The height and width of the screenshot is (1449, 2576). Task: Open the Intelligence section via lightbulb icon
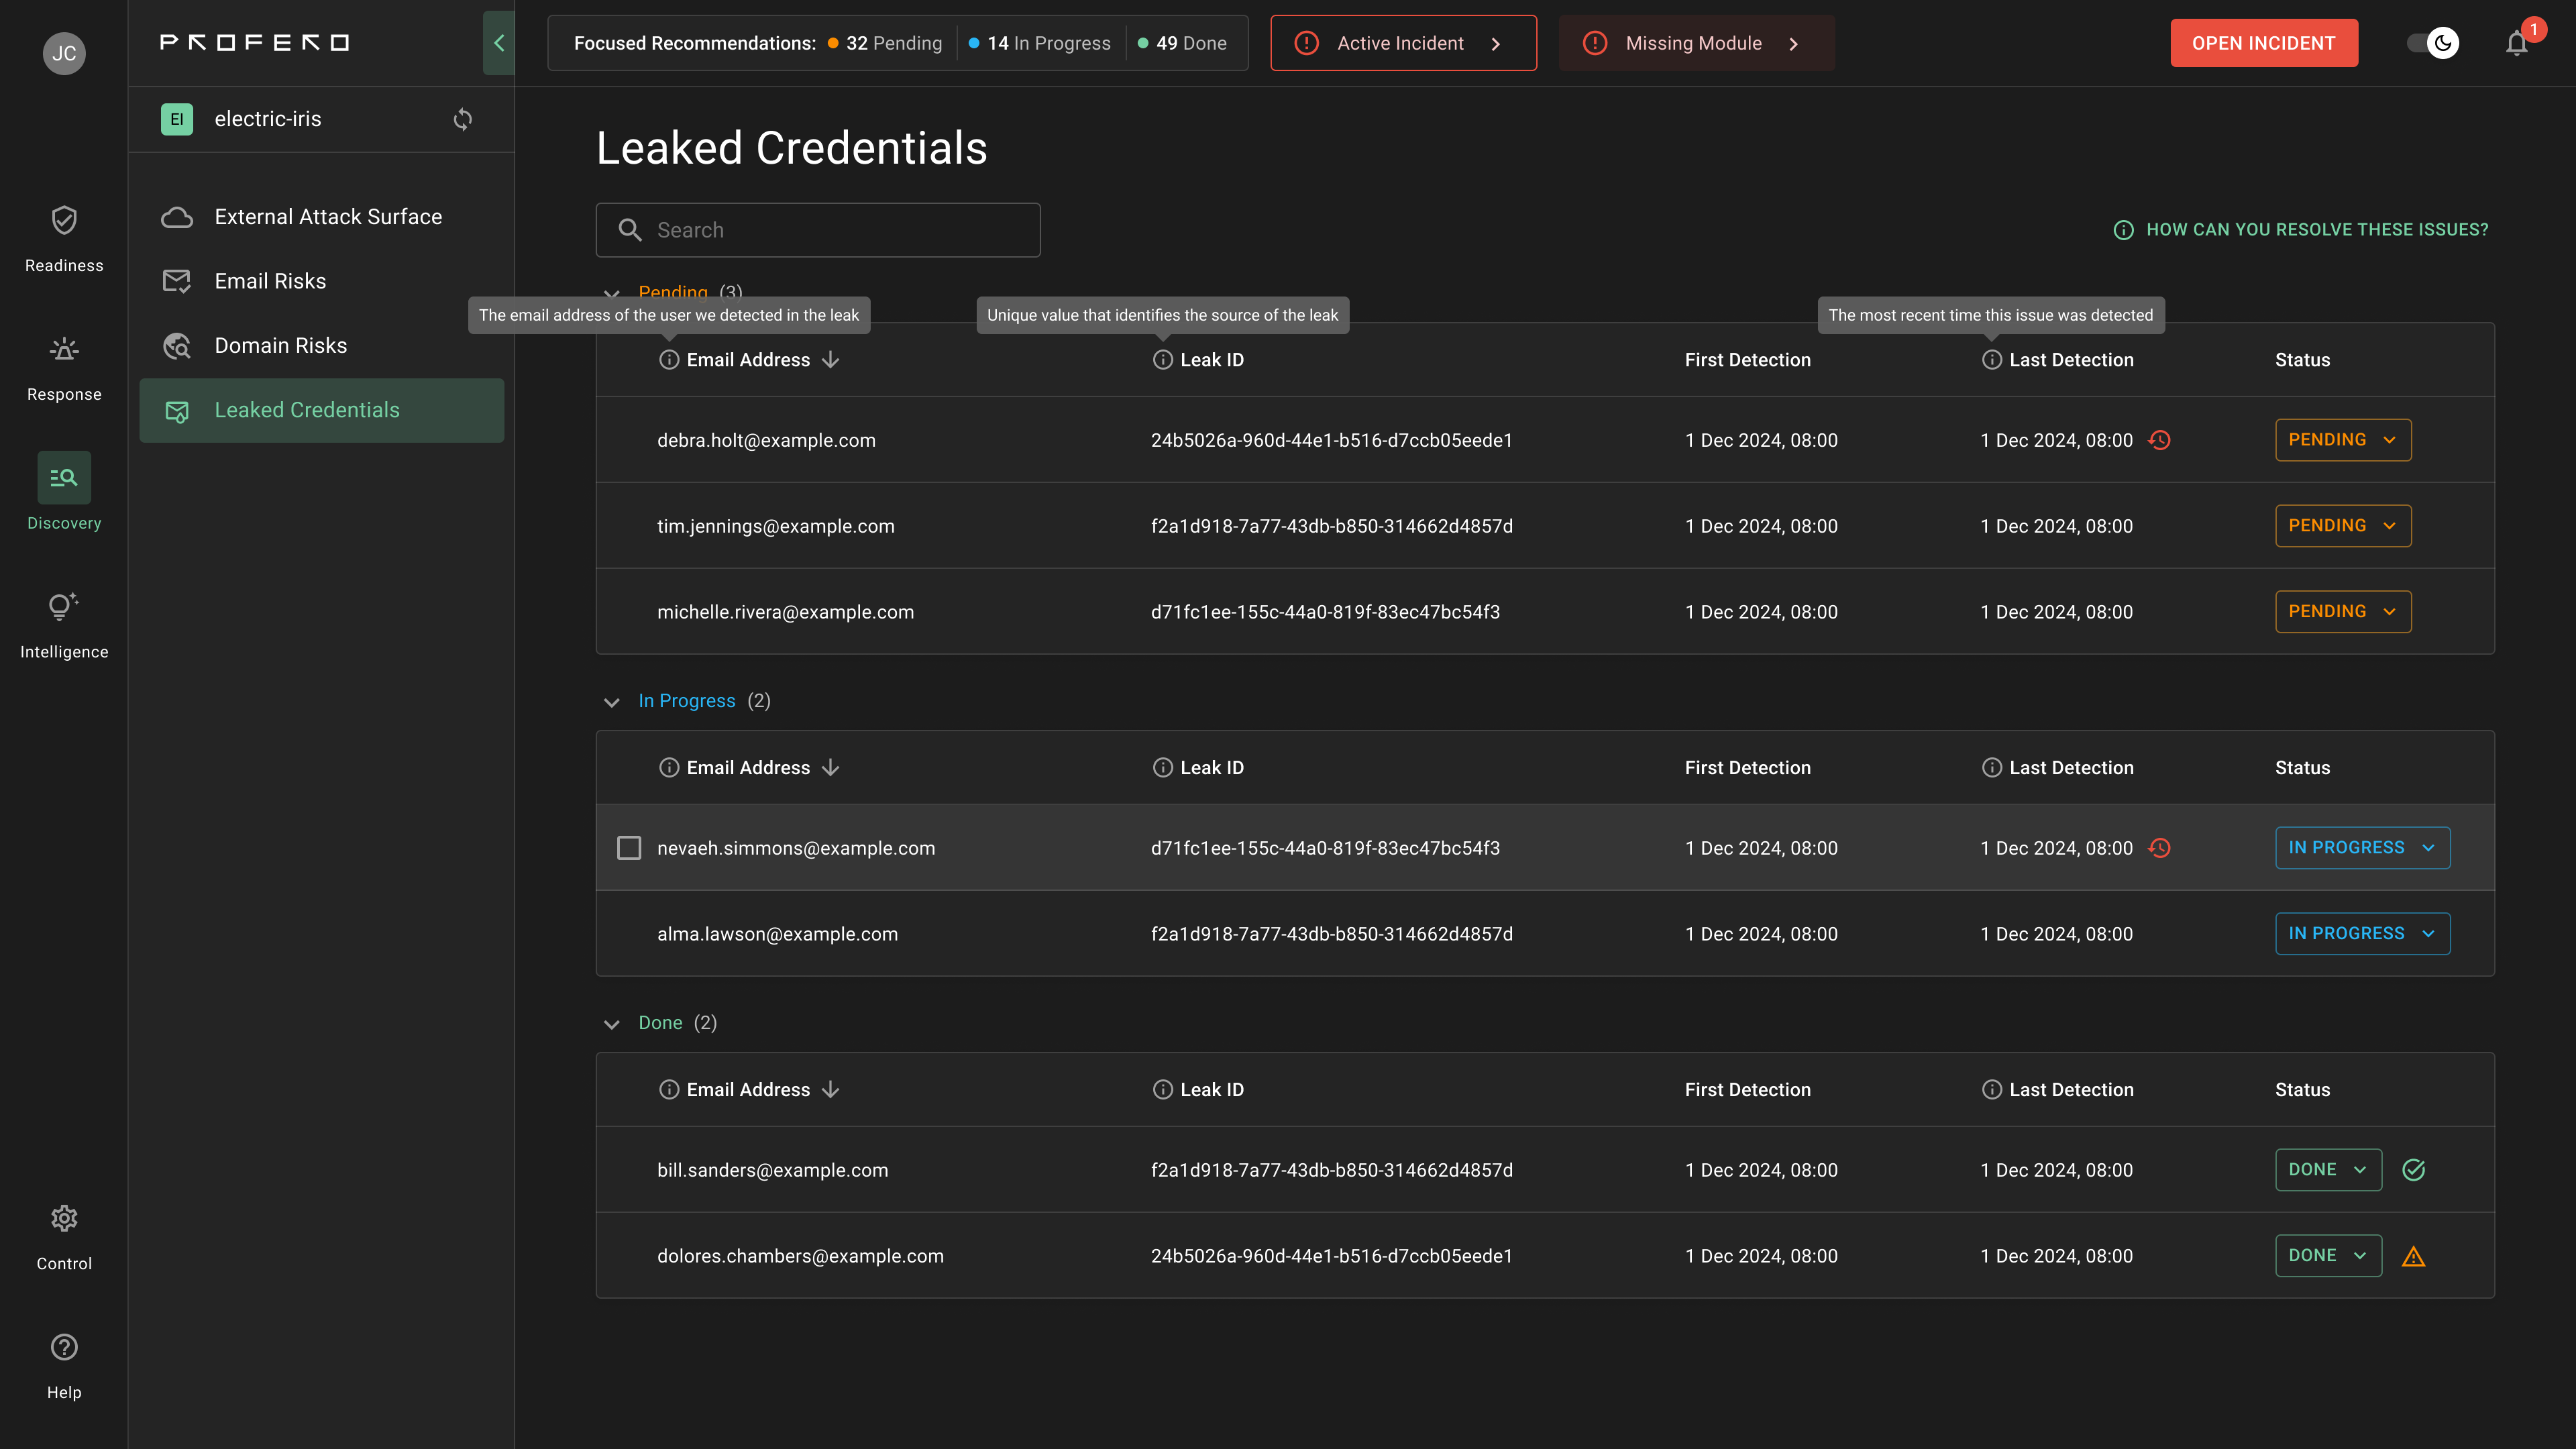coord(63,607)
